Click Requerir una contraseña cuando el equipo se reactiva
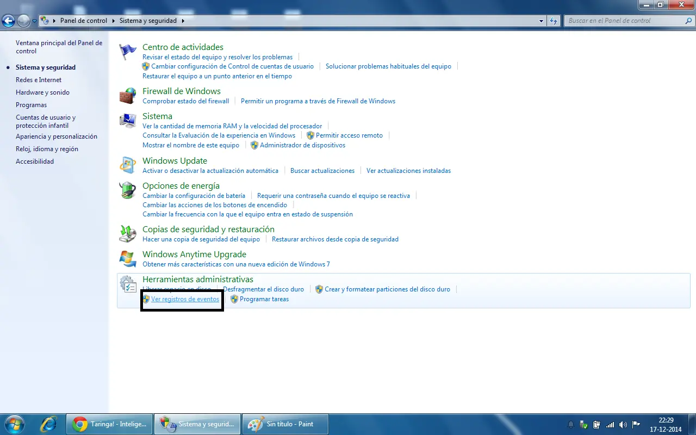This screenshot has height=435, width=696. pyautogui.click(x=333, y=196)
